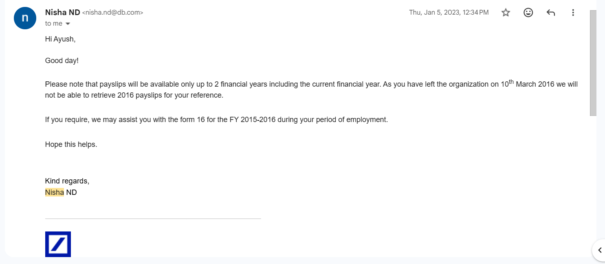The image size is (605, 264).
Task: Click the 'Kind regards,' closing line
Action: (67, 181)
